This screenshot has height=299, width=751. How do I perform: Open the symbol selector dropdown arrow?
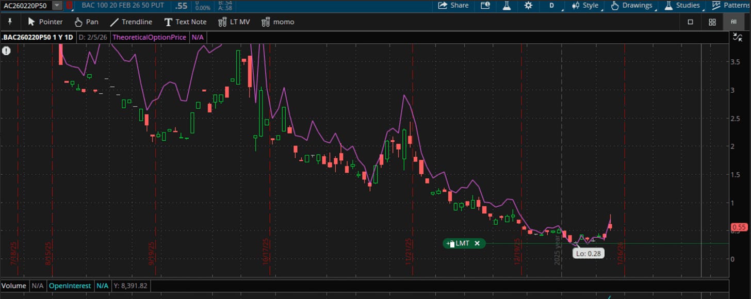coord(57,5)
